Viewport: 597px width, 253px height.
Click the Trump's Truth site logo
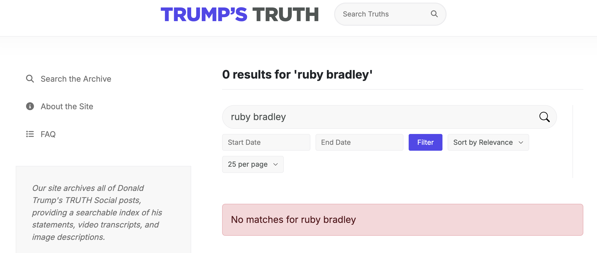click(x=240, y=14)
